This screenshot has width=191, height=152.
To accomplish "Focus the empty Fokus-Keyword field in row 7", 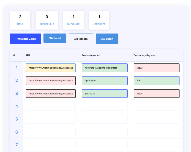I will coord(105,145).
